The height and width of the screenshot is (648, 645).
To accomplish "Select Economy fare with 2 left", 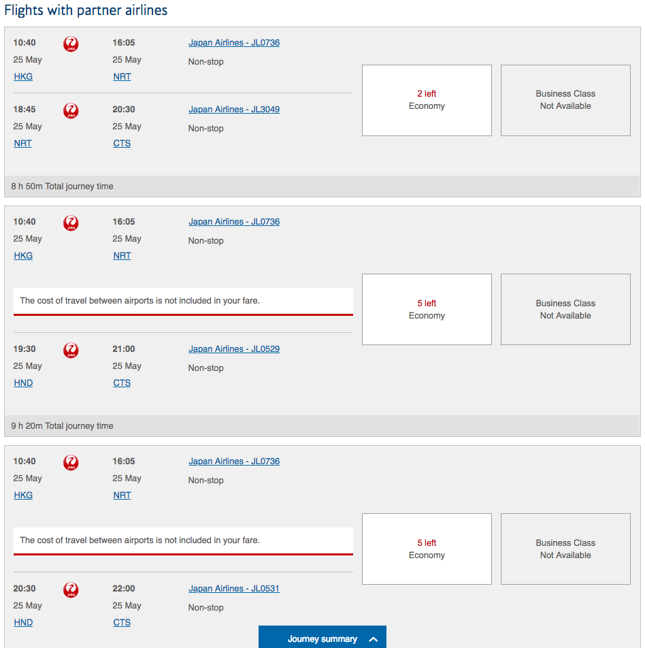I will [x=427, y=100].
